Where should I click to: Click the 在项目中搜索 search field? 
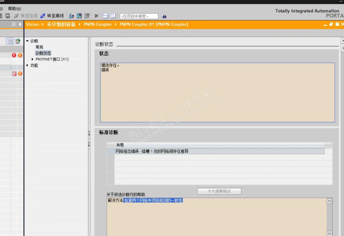(139, 16)
